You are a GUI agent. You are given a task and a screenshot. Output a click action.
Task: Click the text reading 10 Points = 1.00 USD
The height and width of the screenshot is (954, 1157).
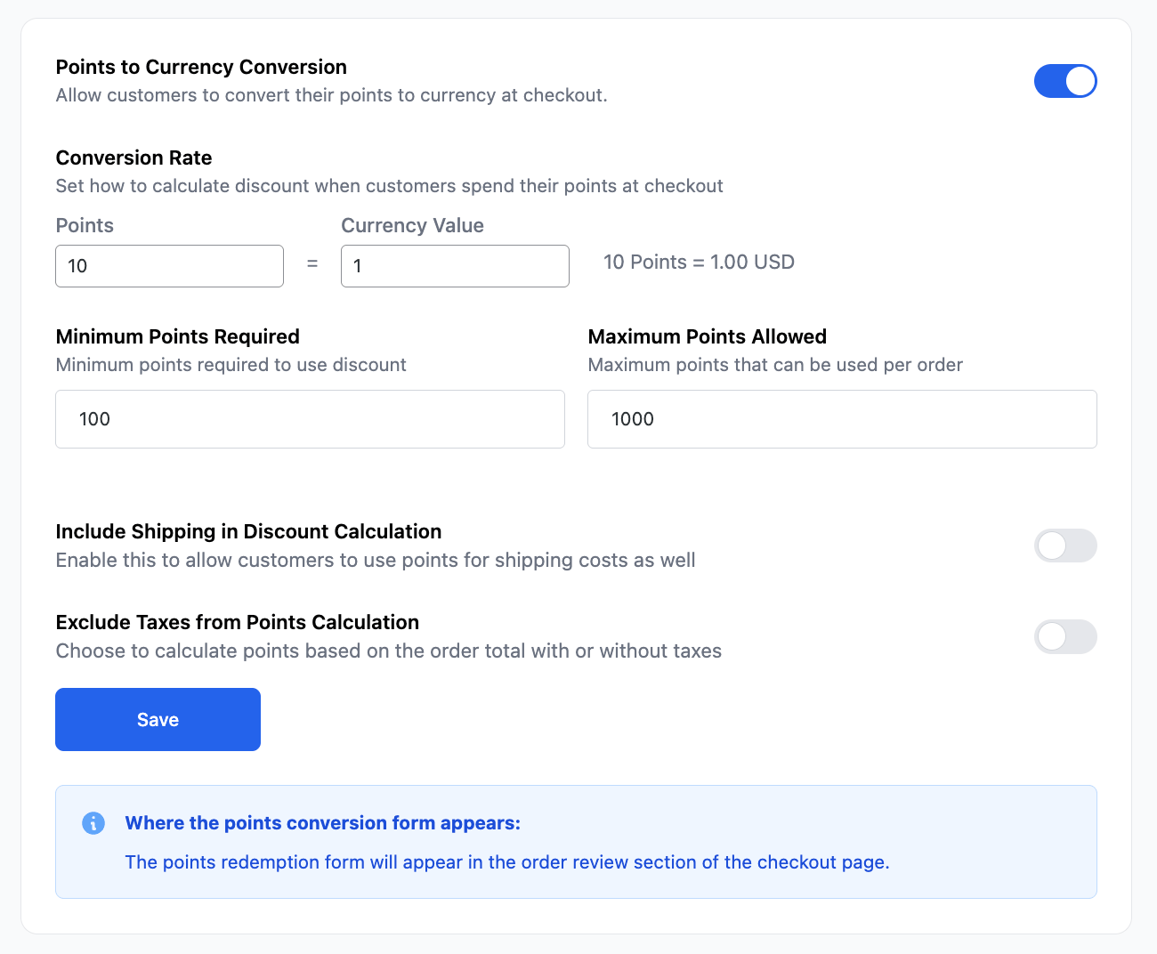pos(700,262)
